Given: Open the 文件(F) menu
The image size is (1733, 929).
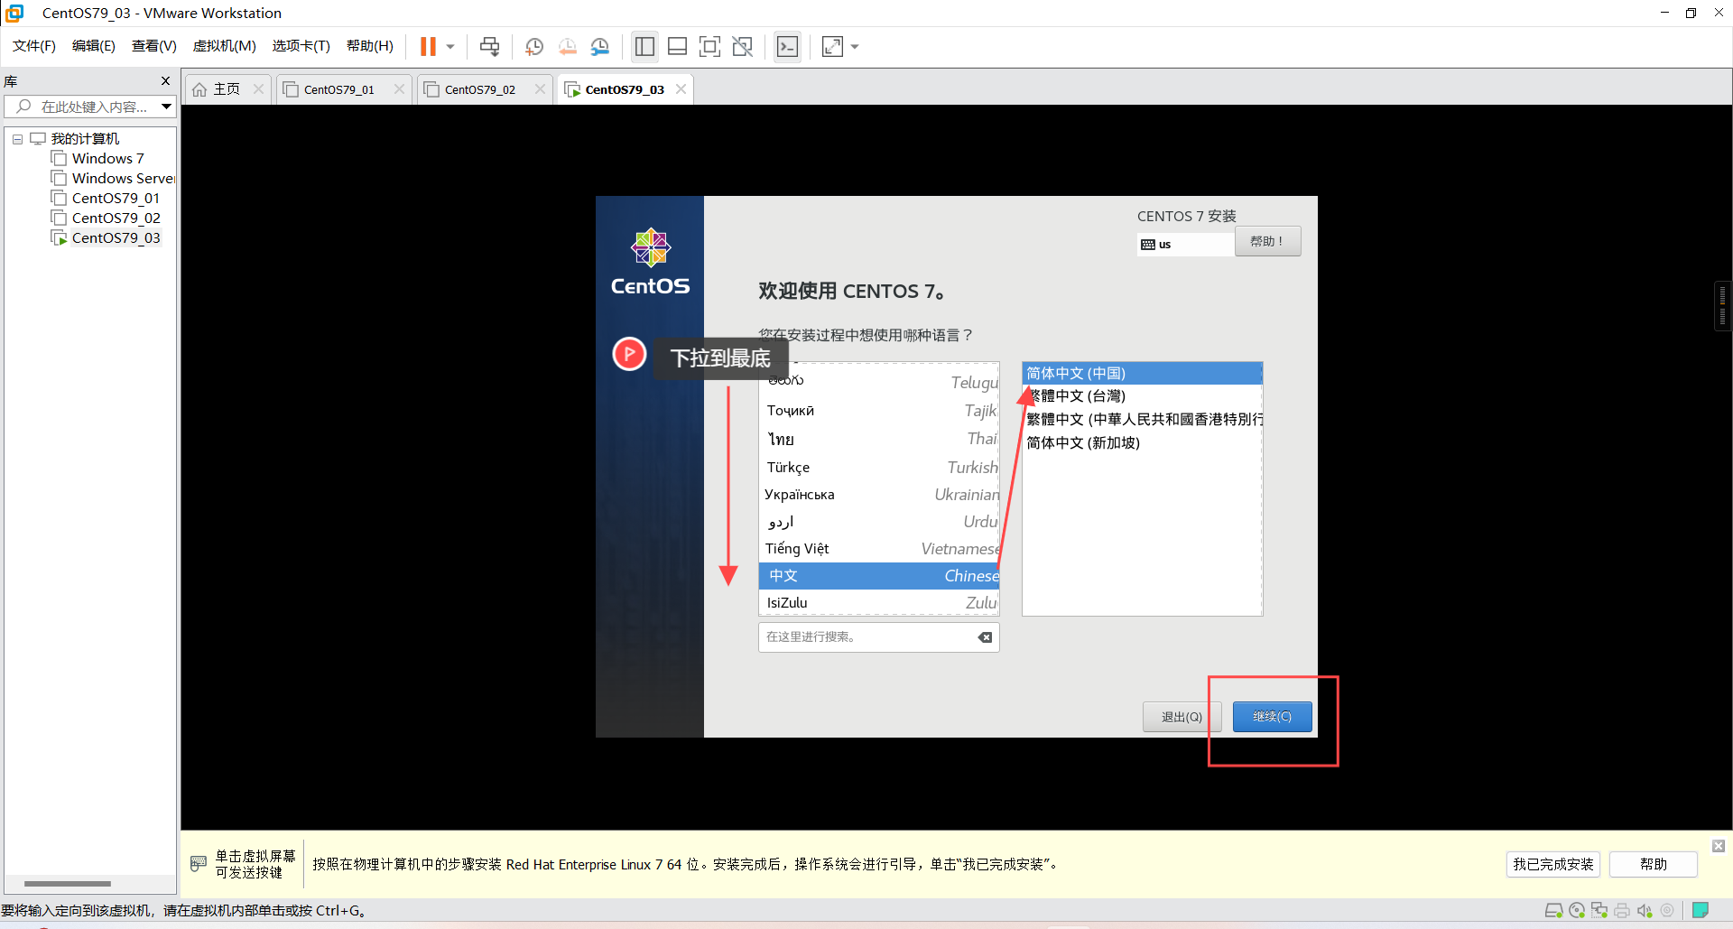Looking at the screenshot, I should (34, 46).
